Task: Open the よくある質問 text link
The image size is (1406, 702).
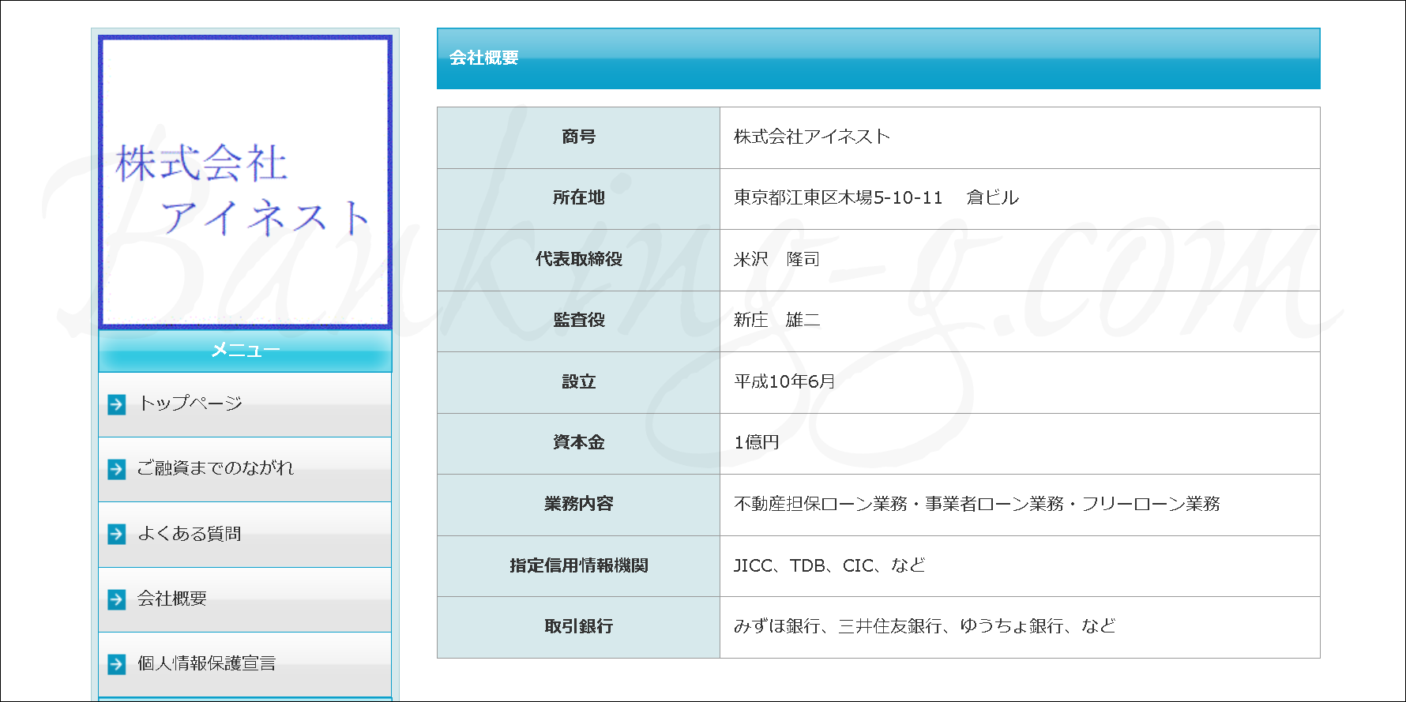Action: click(x=190, y=534)
